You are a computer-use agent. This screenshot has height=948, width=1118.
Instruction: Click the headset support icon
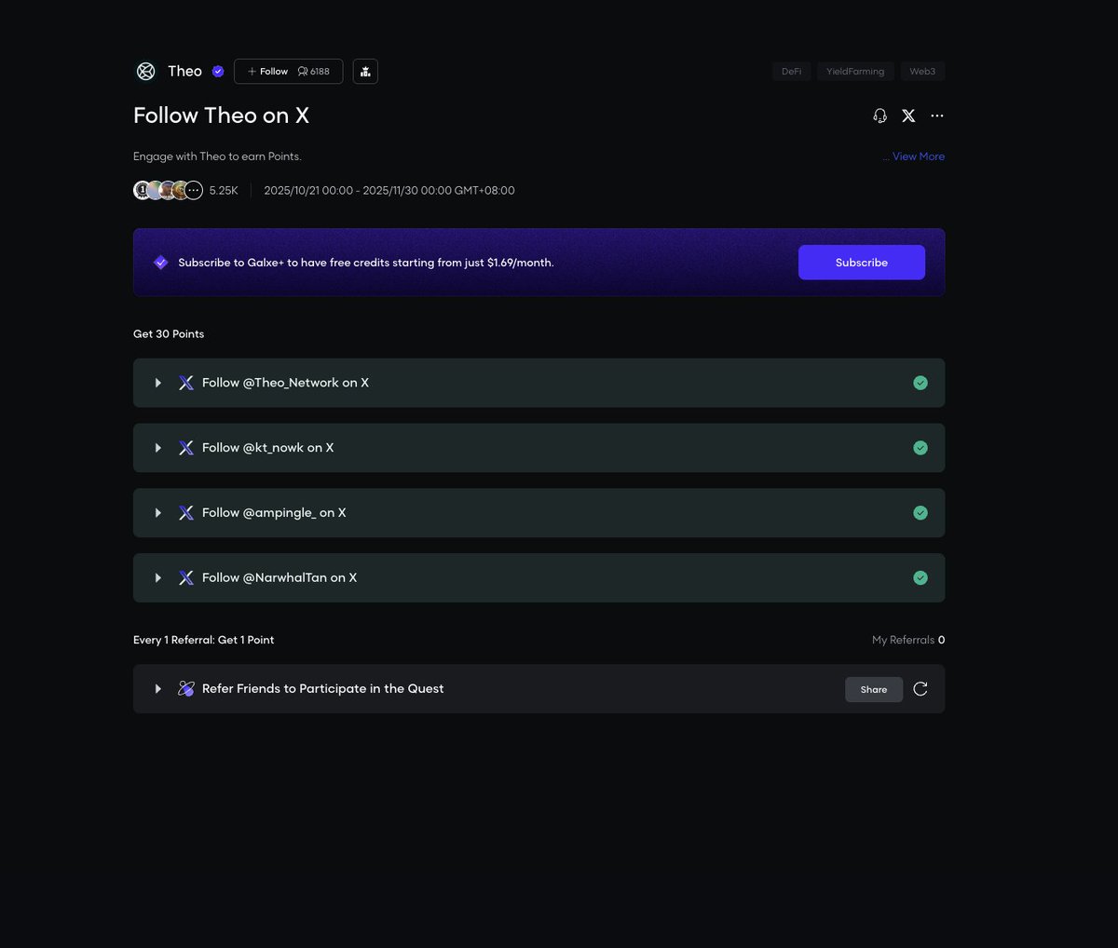879,115
